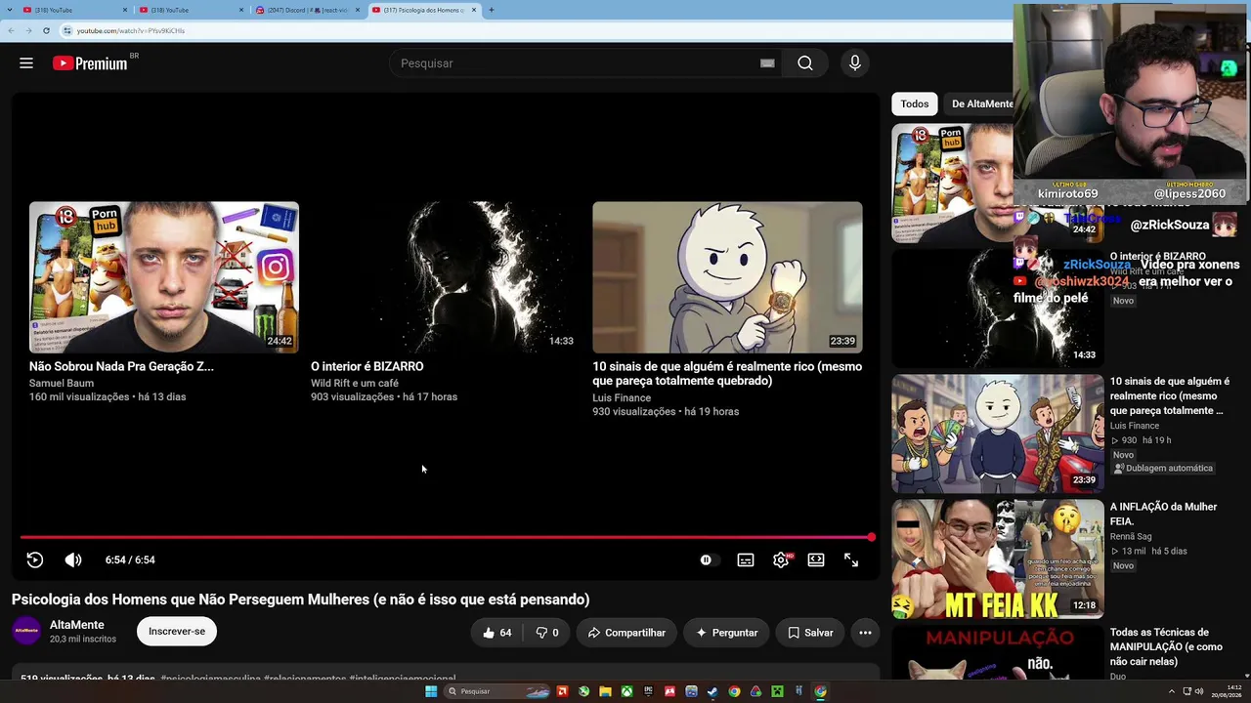Click the magnifier search button

pos(804,63)
